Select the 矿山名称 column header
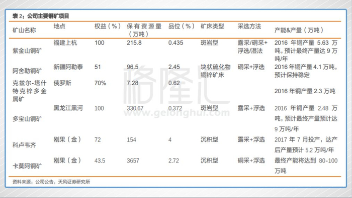 pos(24,30)
